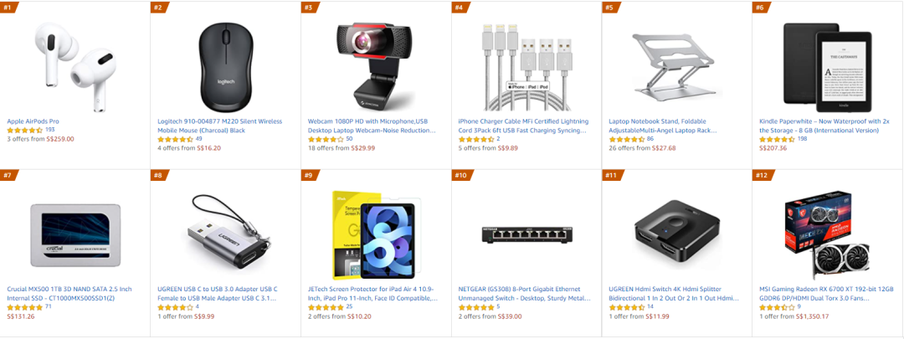
Task: Click the Crucial MX500 star rating
Action: click(24, 307)
